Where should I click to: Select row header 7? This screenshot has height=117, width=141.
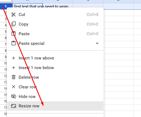pos(4,44)
